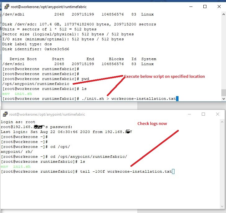Click the '/dev/sdb1' partition row

click(78, 14)
